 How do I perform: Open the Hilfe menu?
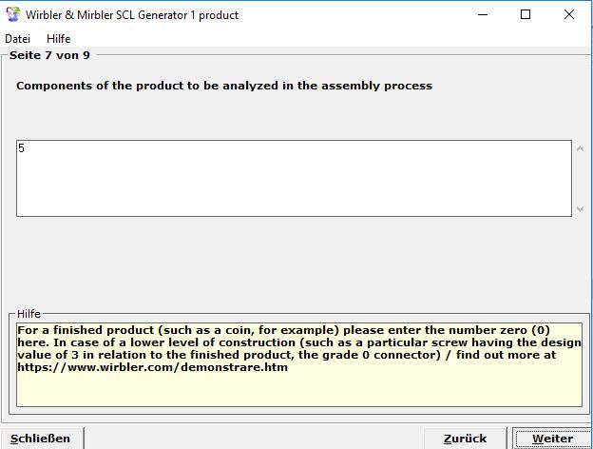coord(59,39)
